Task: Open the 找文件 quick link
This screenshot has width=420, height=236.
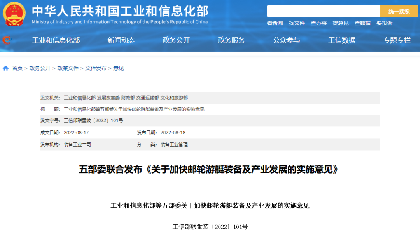Action: click(x=297, y=23)
